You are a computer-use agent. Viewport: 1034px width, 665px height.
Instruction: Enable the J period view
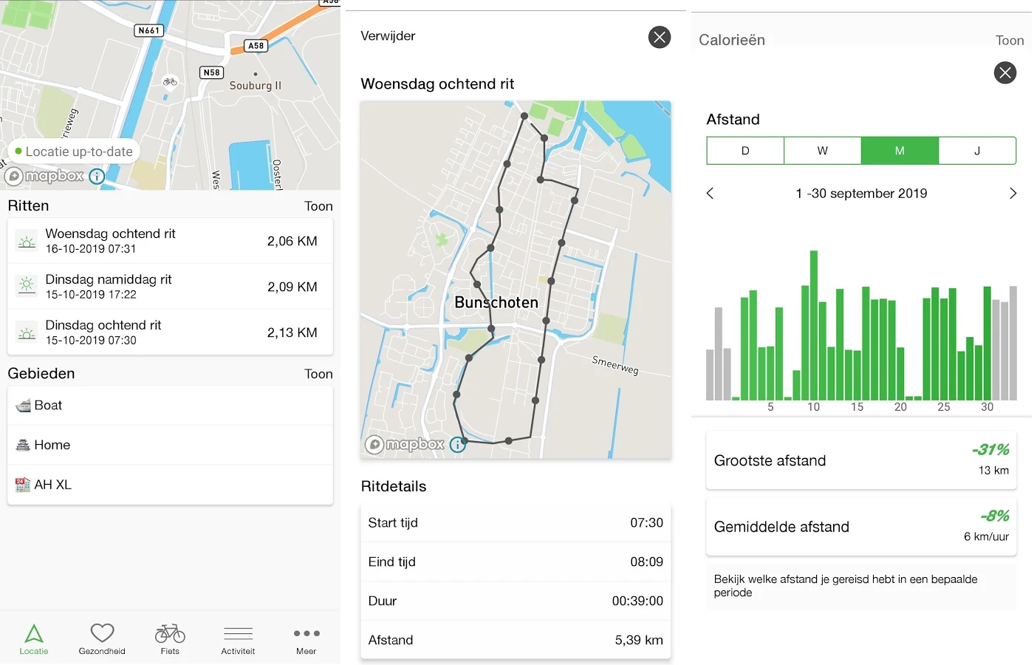point(976,150)
